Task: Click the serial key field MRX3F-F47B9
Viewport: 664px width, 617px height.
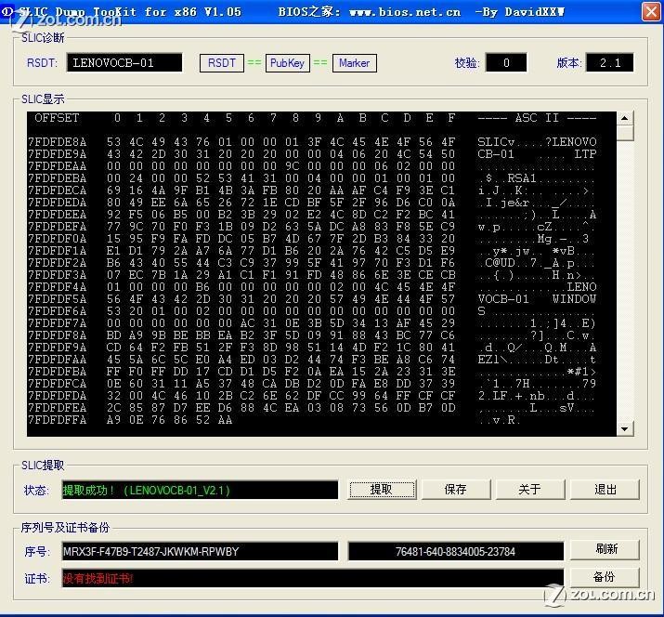Action: (200, 552)
